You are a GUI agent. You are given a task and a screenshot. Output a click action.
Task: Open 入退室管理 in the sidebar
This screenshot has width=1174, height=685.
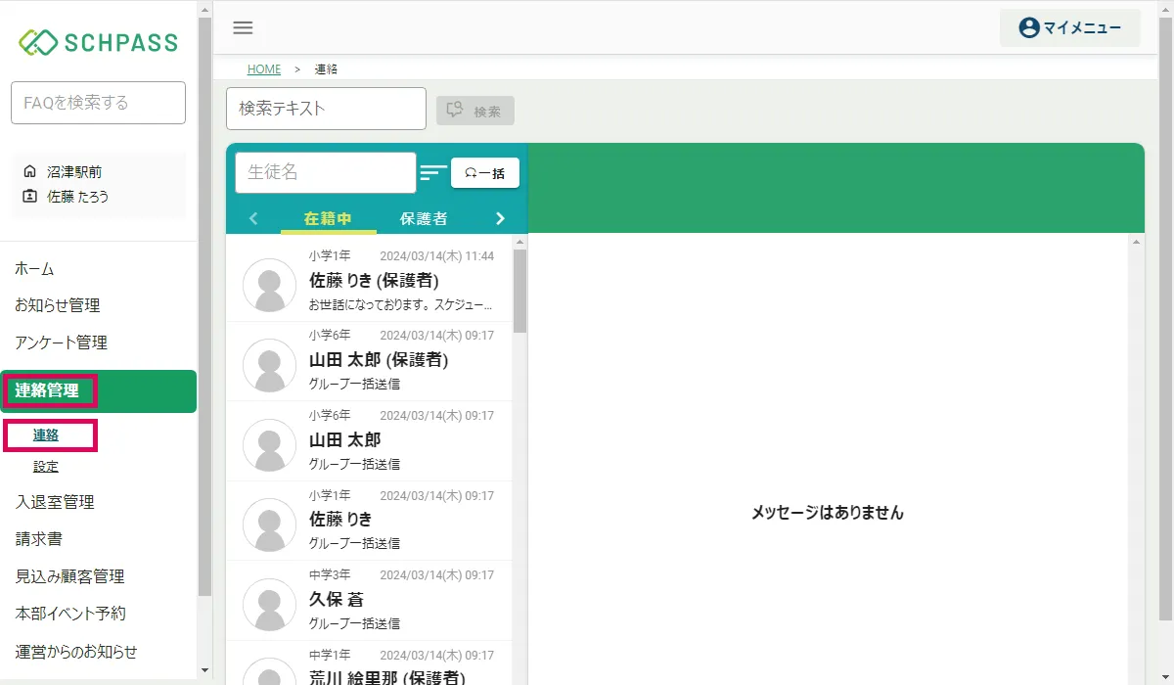click(x=55, y=502)
